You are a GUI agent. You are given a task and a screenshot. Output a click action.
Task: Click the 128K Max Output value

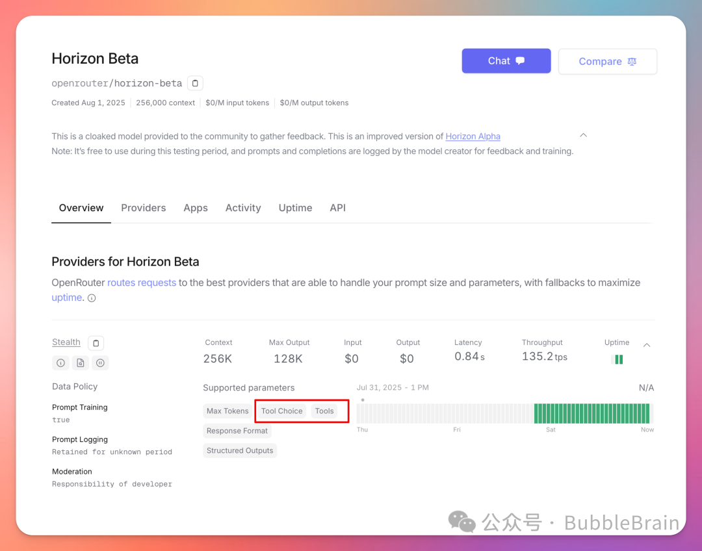tap(288, 359)
